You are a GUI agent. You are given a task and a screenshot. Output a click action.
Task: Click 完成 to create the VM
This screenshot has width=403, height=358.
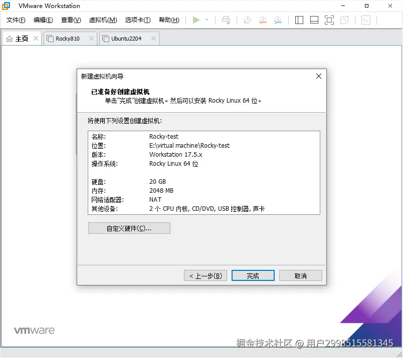click(253, 275)
